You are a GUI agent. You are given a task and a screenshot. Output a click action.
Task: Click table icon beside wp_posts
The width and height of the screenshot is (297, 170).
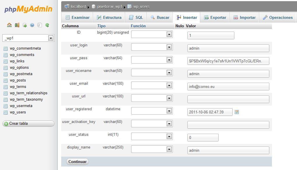pos(6,81)
